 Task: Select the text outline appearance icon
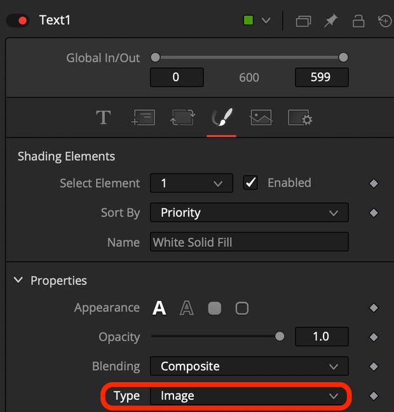[x=187, y=308]
